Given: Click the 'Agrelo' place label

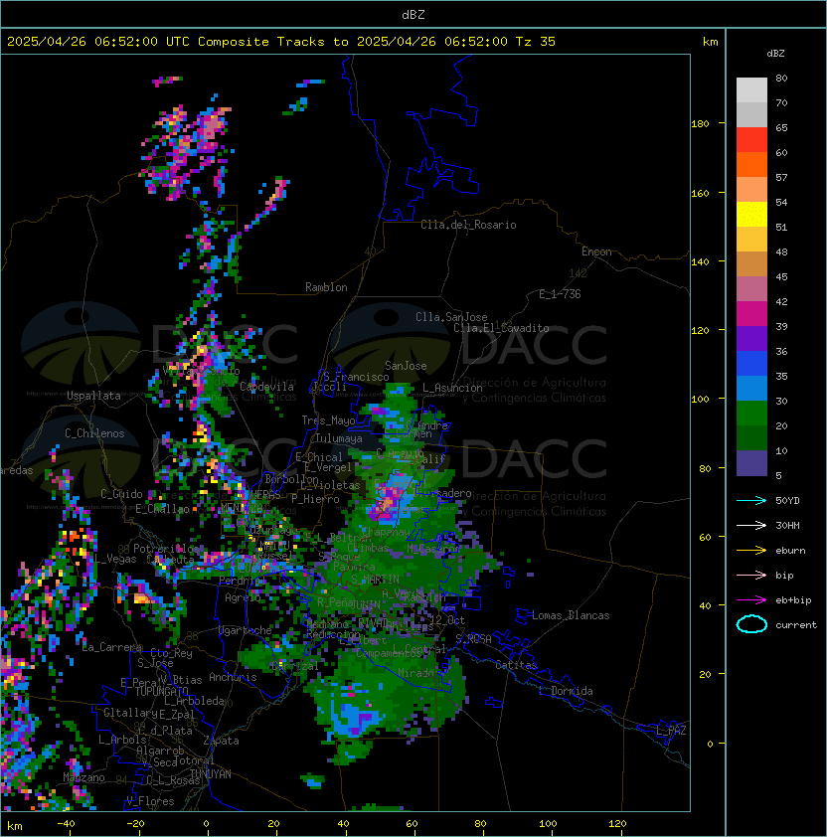Looking at the screenshot, I should [x=243, y=597].
